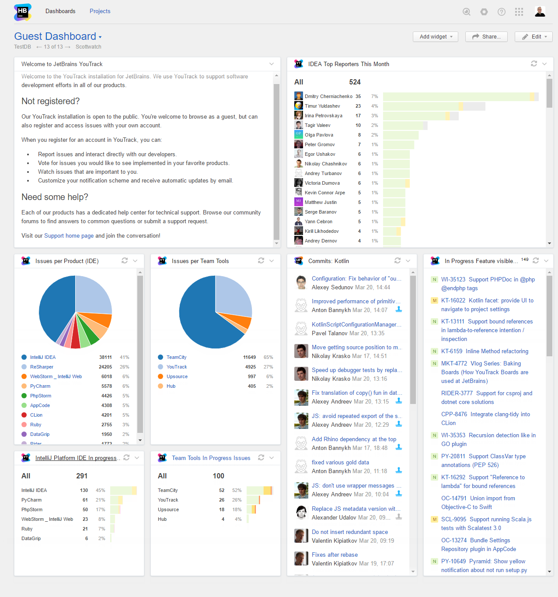The width and height of the screenshot is (558, 597).
Task: Open IntelliJ IDEA legend link
Action: pos(43,357)
